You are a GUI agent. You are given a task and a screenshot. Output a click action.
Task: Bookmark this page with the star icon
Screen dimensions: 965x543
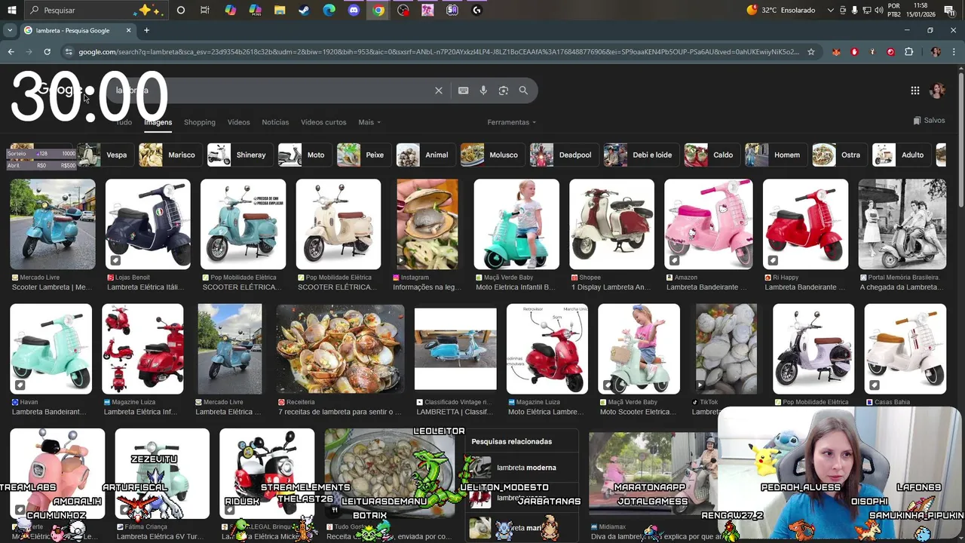point(811,52)
